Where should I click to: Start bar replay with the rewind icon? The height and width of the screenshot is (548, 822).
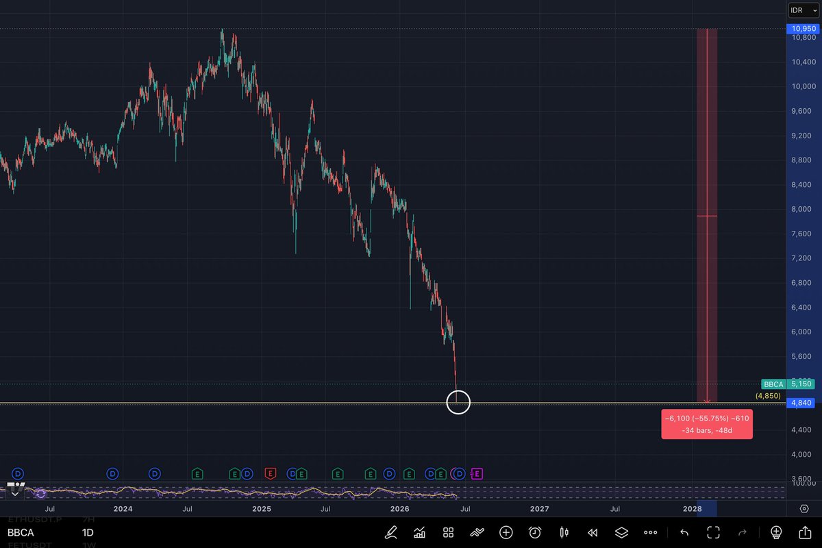coord(593,532)
